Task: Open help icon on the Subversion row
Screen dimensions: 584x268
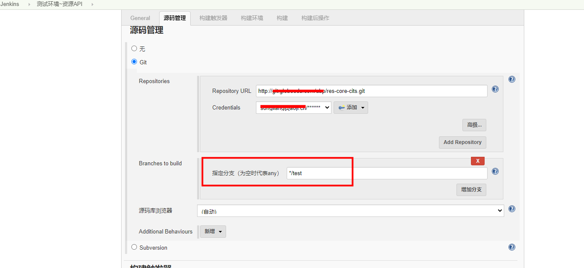Action: (x=512, y=247)
